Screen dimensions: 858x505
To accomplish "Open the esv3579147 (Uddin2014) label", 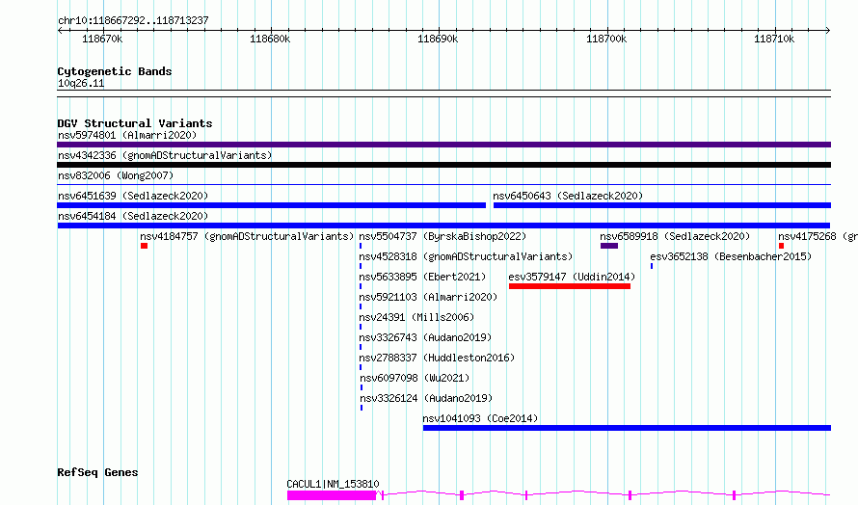I will click(572, 277).
